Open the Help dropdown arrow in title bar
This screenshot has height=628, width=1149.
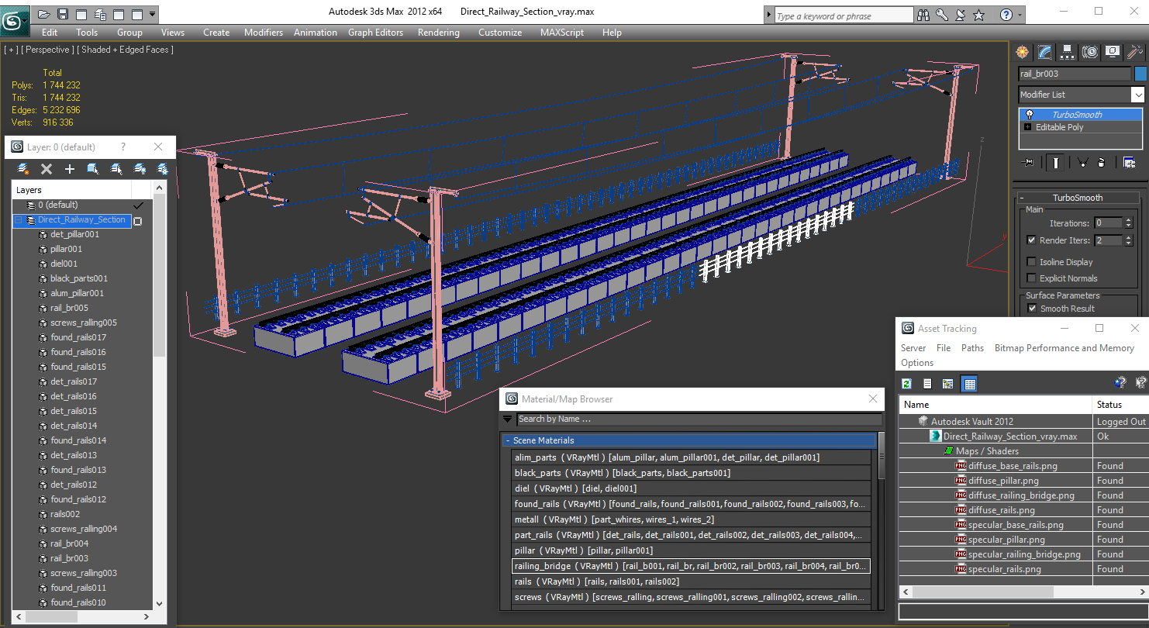(x=1020, y=15)
